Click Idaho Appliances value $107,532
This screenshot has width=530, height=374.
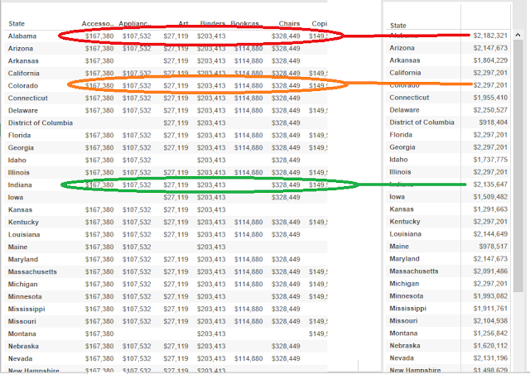tap(137, 161)
